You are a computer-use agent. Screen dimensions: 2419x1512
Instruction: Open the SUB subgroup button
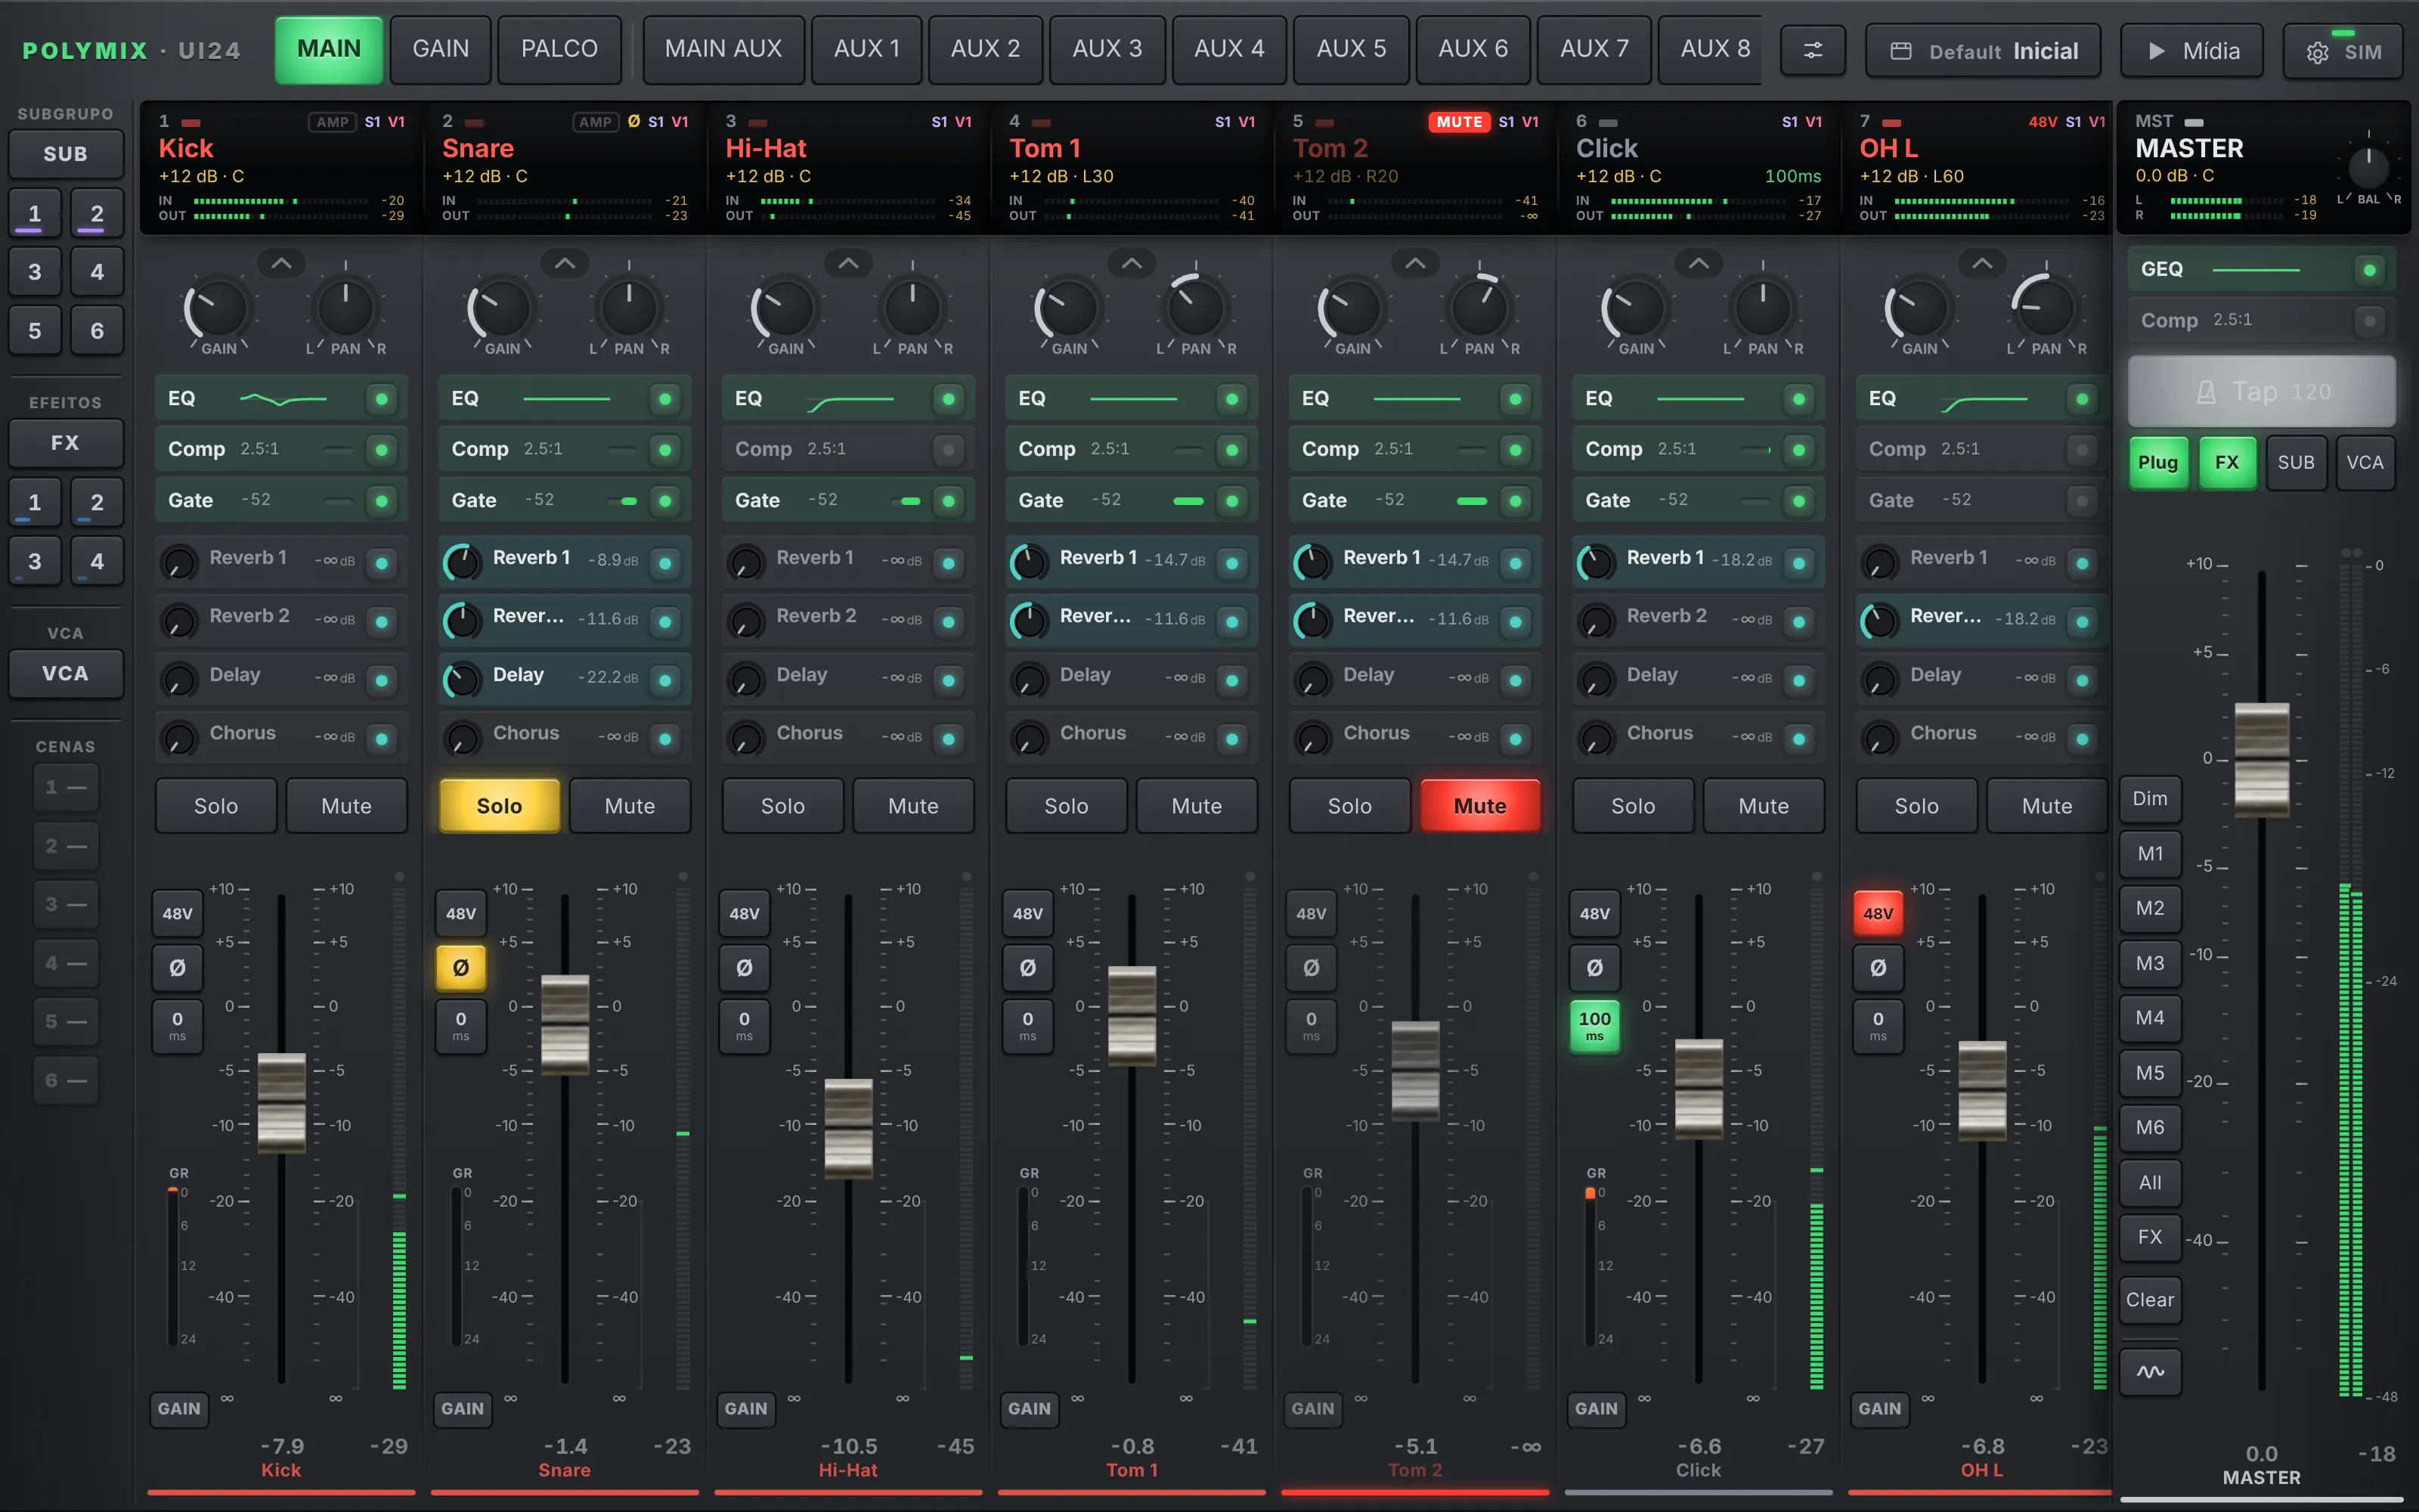pyautogui.click(x=66, y=154)
